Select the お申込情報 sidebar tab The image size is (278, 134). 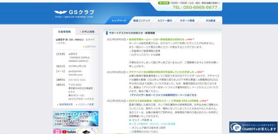[x=87, y=31]
